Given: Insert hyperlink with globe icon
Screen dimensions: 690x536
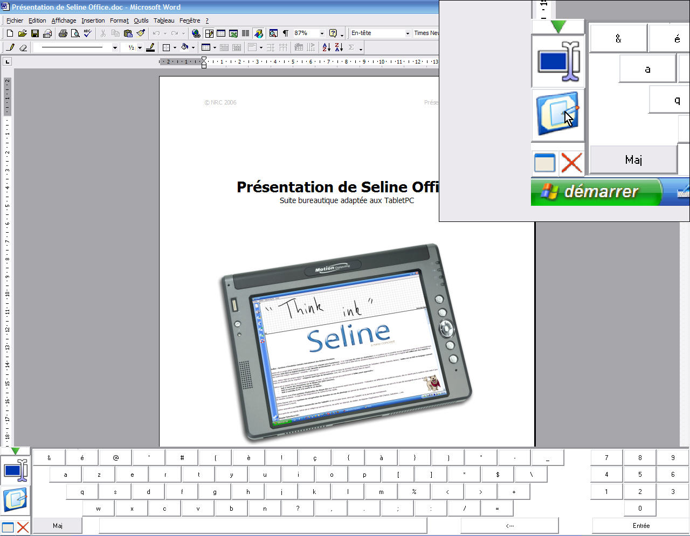Looking at the screenshot, I should pyautogui.click(x=196, y=33).
